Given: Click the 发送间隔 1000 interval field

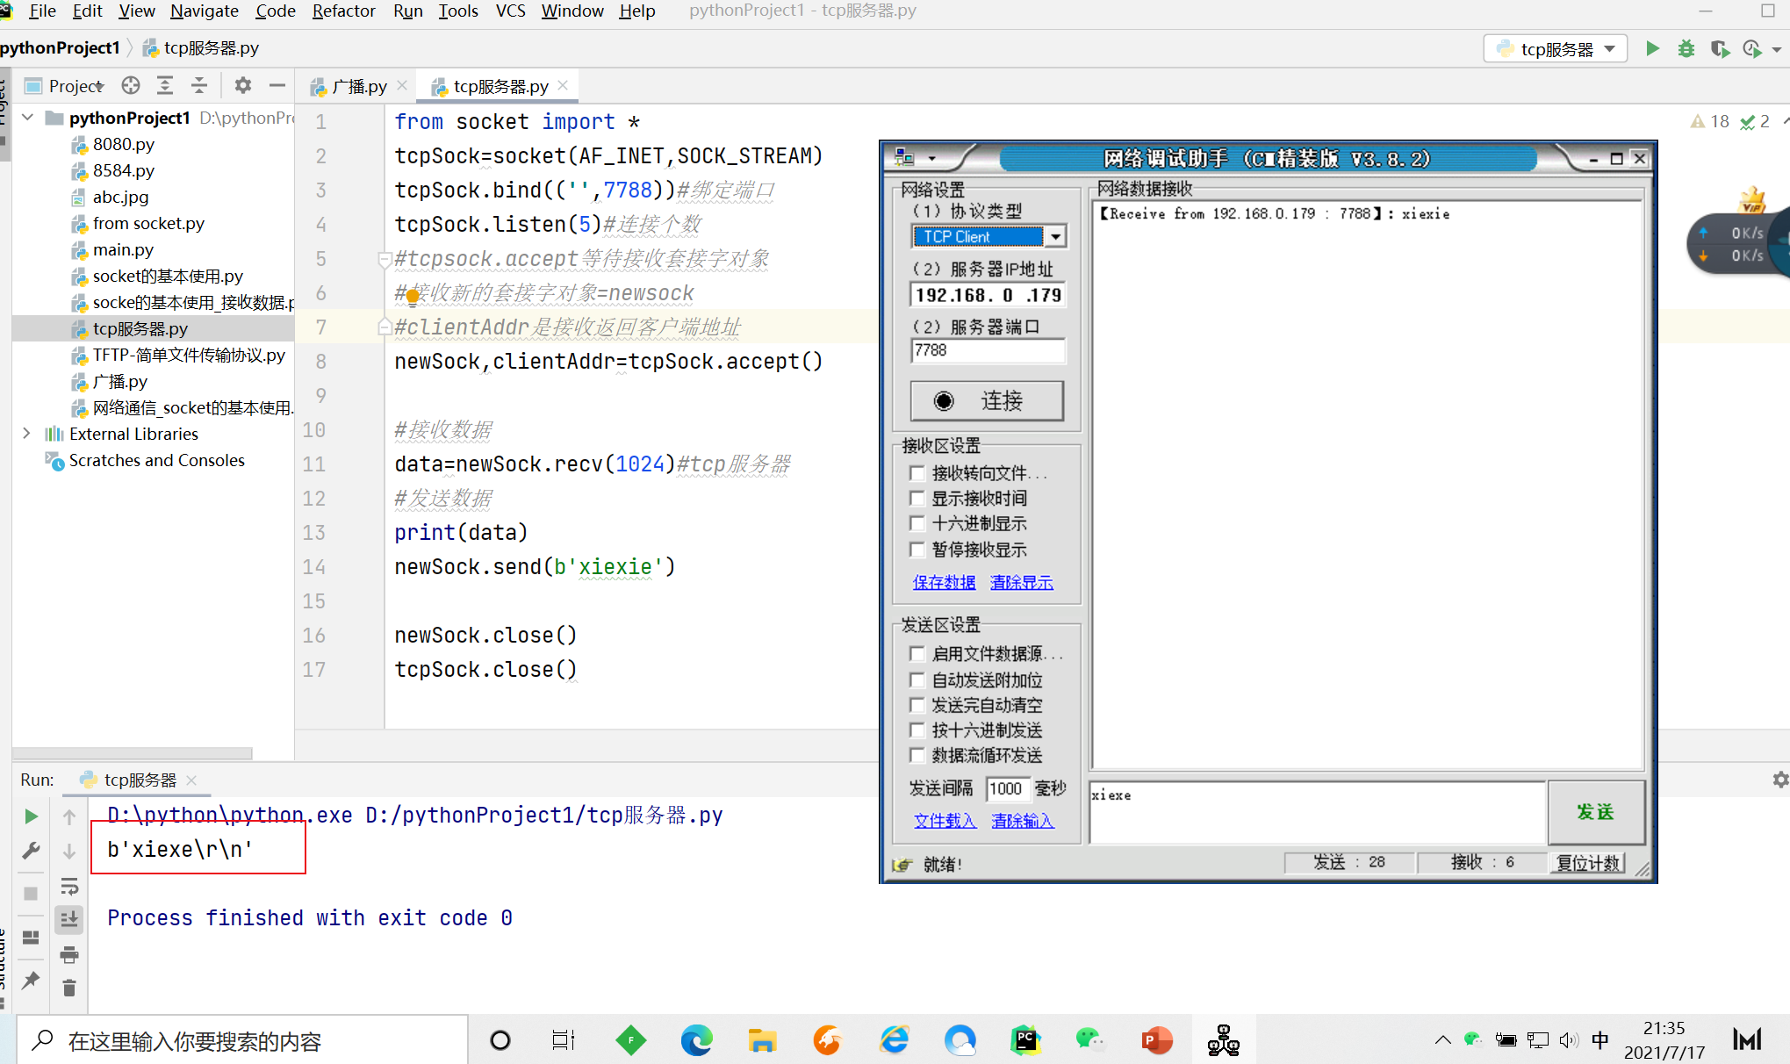Looking at the screenshot, I should coord(1006,789).
